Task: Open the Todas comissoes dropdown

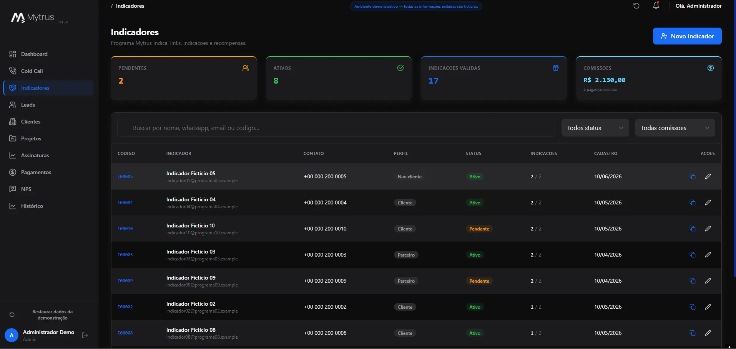Action: click(x=675, y=128)
